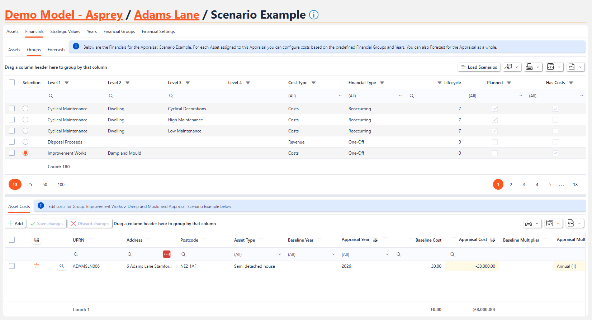Check the ADAMSLN006 asset row checkbox

point(12,266)
